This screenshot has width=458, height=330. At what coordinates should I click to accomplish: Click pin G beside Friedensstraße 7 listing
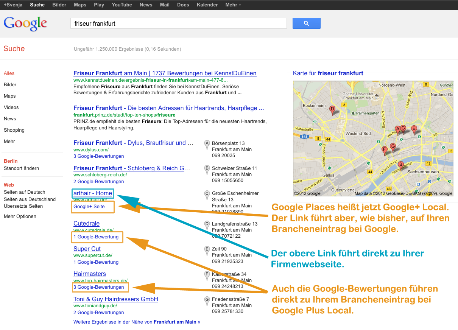pos(207,301)
